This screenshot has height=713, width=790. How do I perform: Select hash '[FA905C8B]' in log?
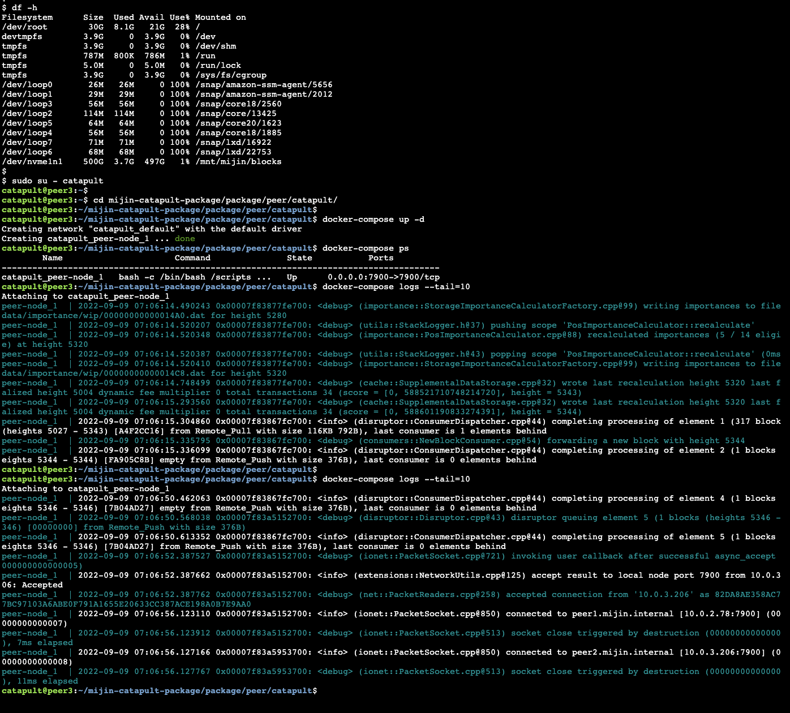tap(132, 459)
